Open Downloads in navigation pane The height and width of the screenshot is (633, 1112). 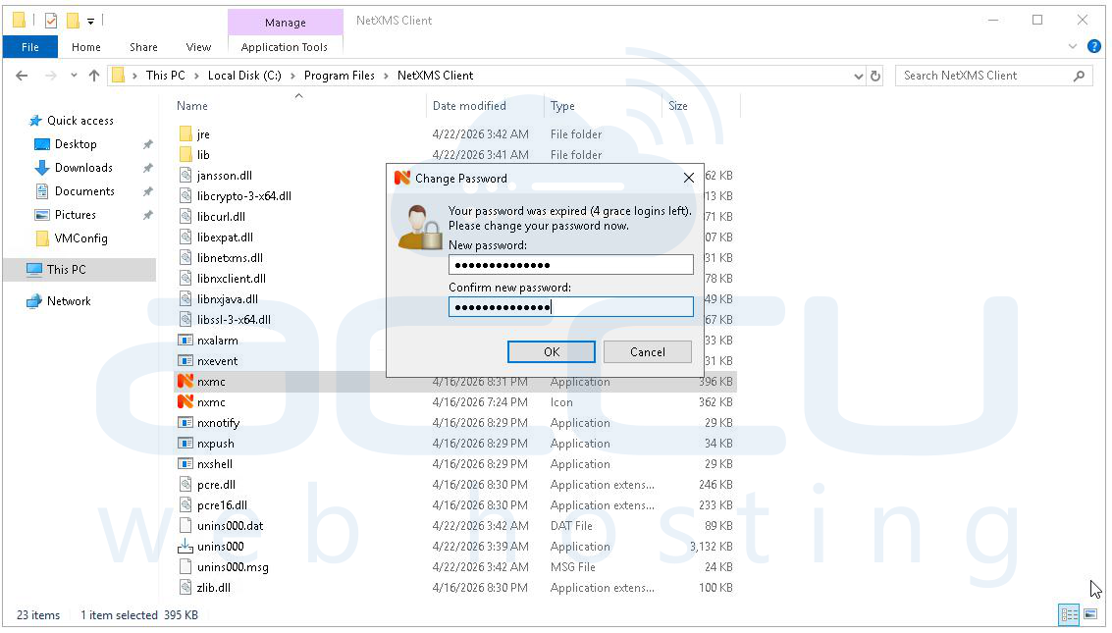click(83, 167)
